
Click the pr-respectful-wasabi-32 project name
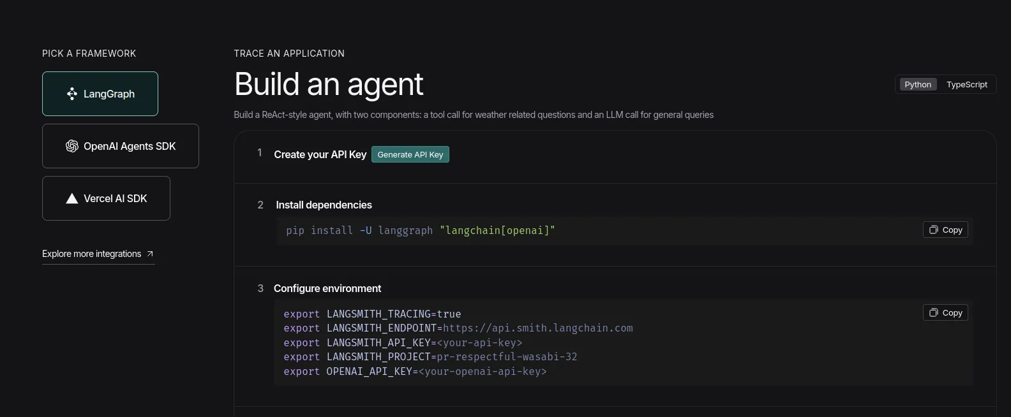[x=507, y=356]
